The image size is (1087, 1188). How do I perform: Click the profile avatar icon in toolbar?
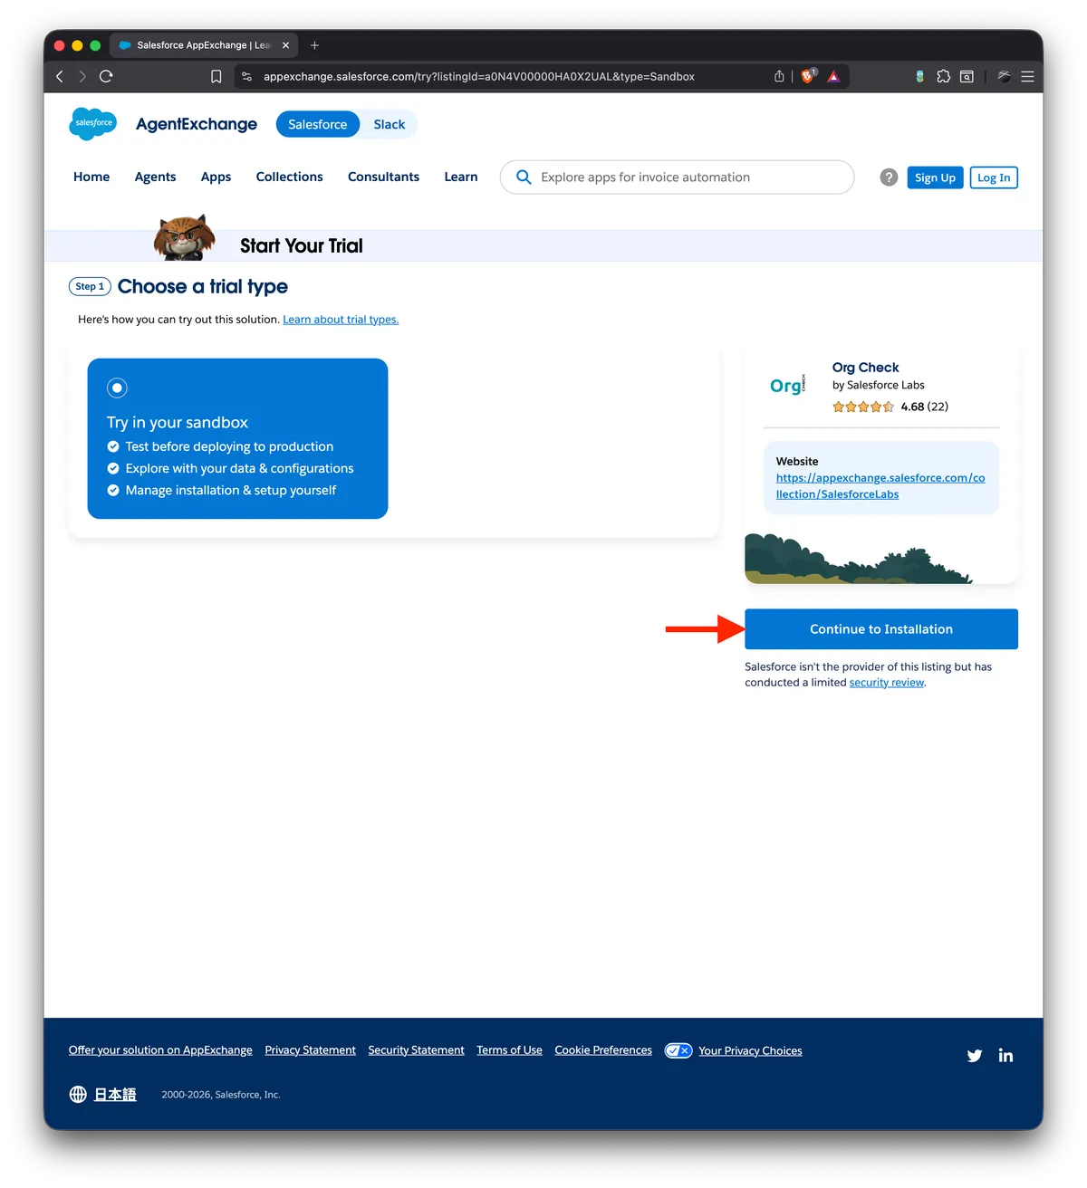tap(1004, 77)
